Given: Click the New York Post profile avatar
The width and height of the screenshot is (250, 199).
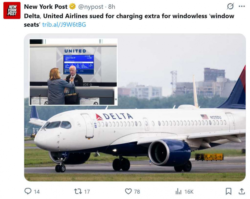Looking at the screenshot, I should pos(12,11).
